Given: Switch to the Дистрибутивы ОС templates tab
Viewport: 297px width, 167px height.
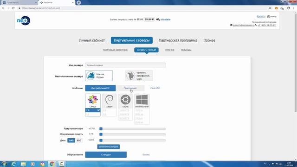Looking at the screenshot, I should [100, 88].
